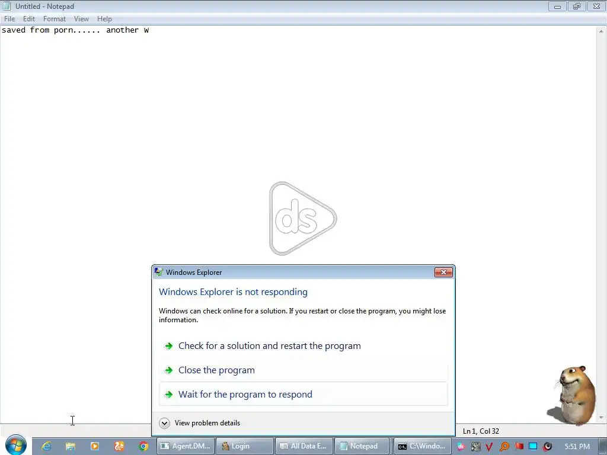Click the blue monitor tray icon
The width and height of the screenshot is (607, 455).
pos(533,446)
